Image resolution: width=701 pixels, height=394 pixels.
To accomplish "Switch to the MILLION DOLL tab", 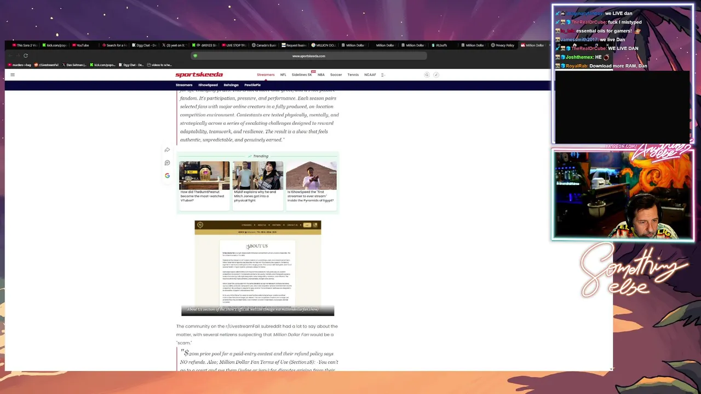I will (x=324, y=45).
